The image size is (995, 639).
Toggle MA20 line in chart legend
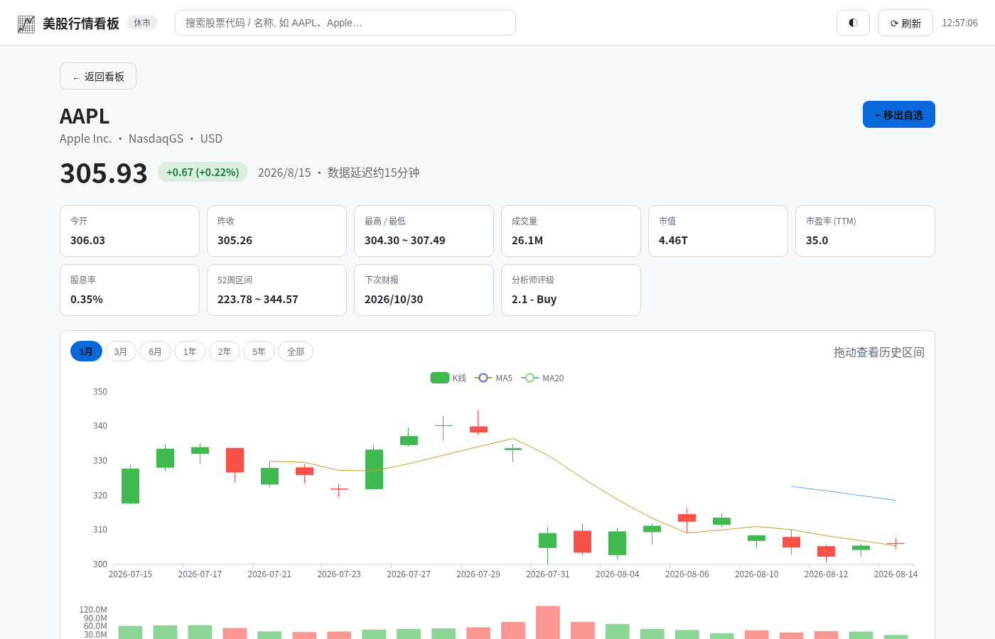tap(542, 378)
